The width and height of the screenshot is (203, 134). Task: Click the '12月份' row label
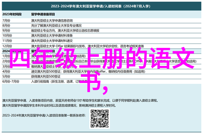pyautogui.click(x=7, y=46)
